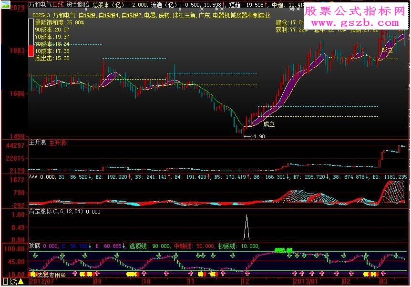
Task: Click the 12 month label on time axis
Action: click(x=245, y=281)
